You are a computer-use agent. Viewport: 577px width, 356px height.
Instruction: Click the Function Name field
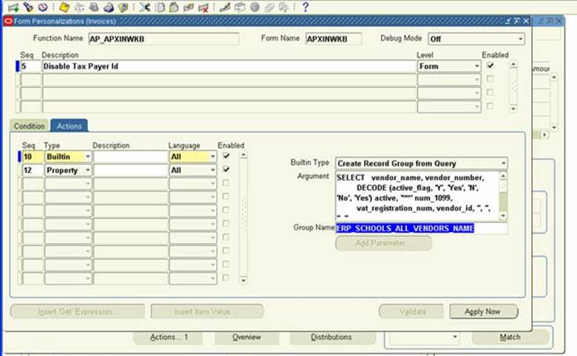pyautogui.click(x=163, y=38)
